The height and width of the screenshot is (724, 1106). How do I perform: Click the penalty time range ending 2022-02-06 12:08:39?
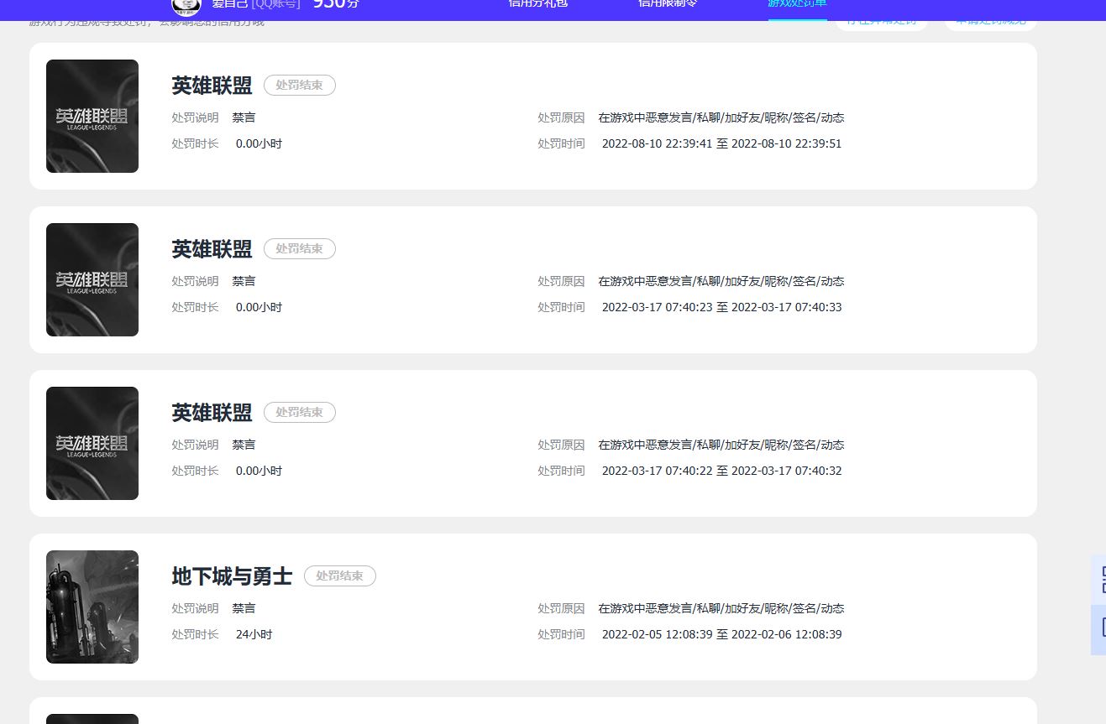[721, 634]
